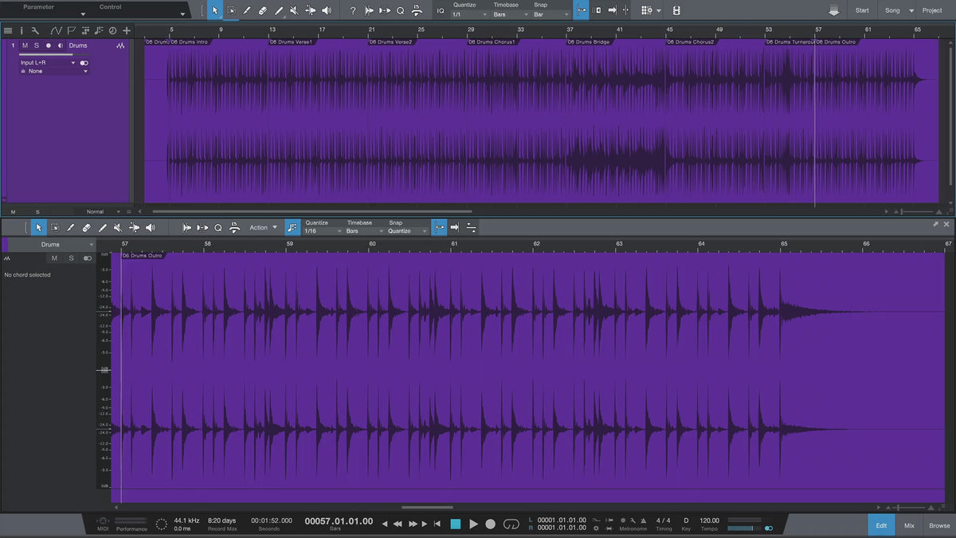Screen dimensions: 956x538
Task: Toggle record arm on Drums track
Action: pos(48,45)
